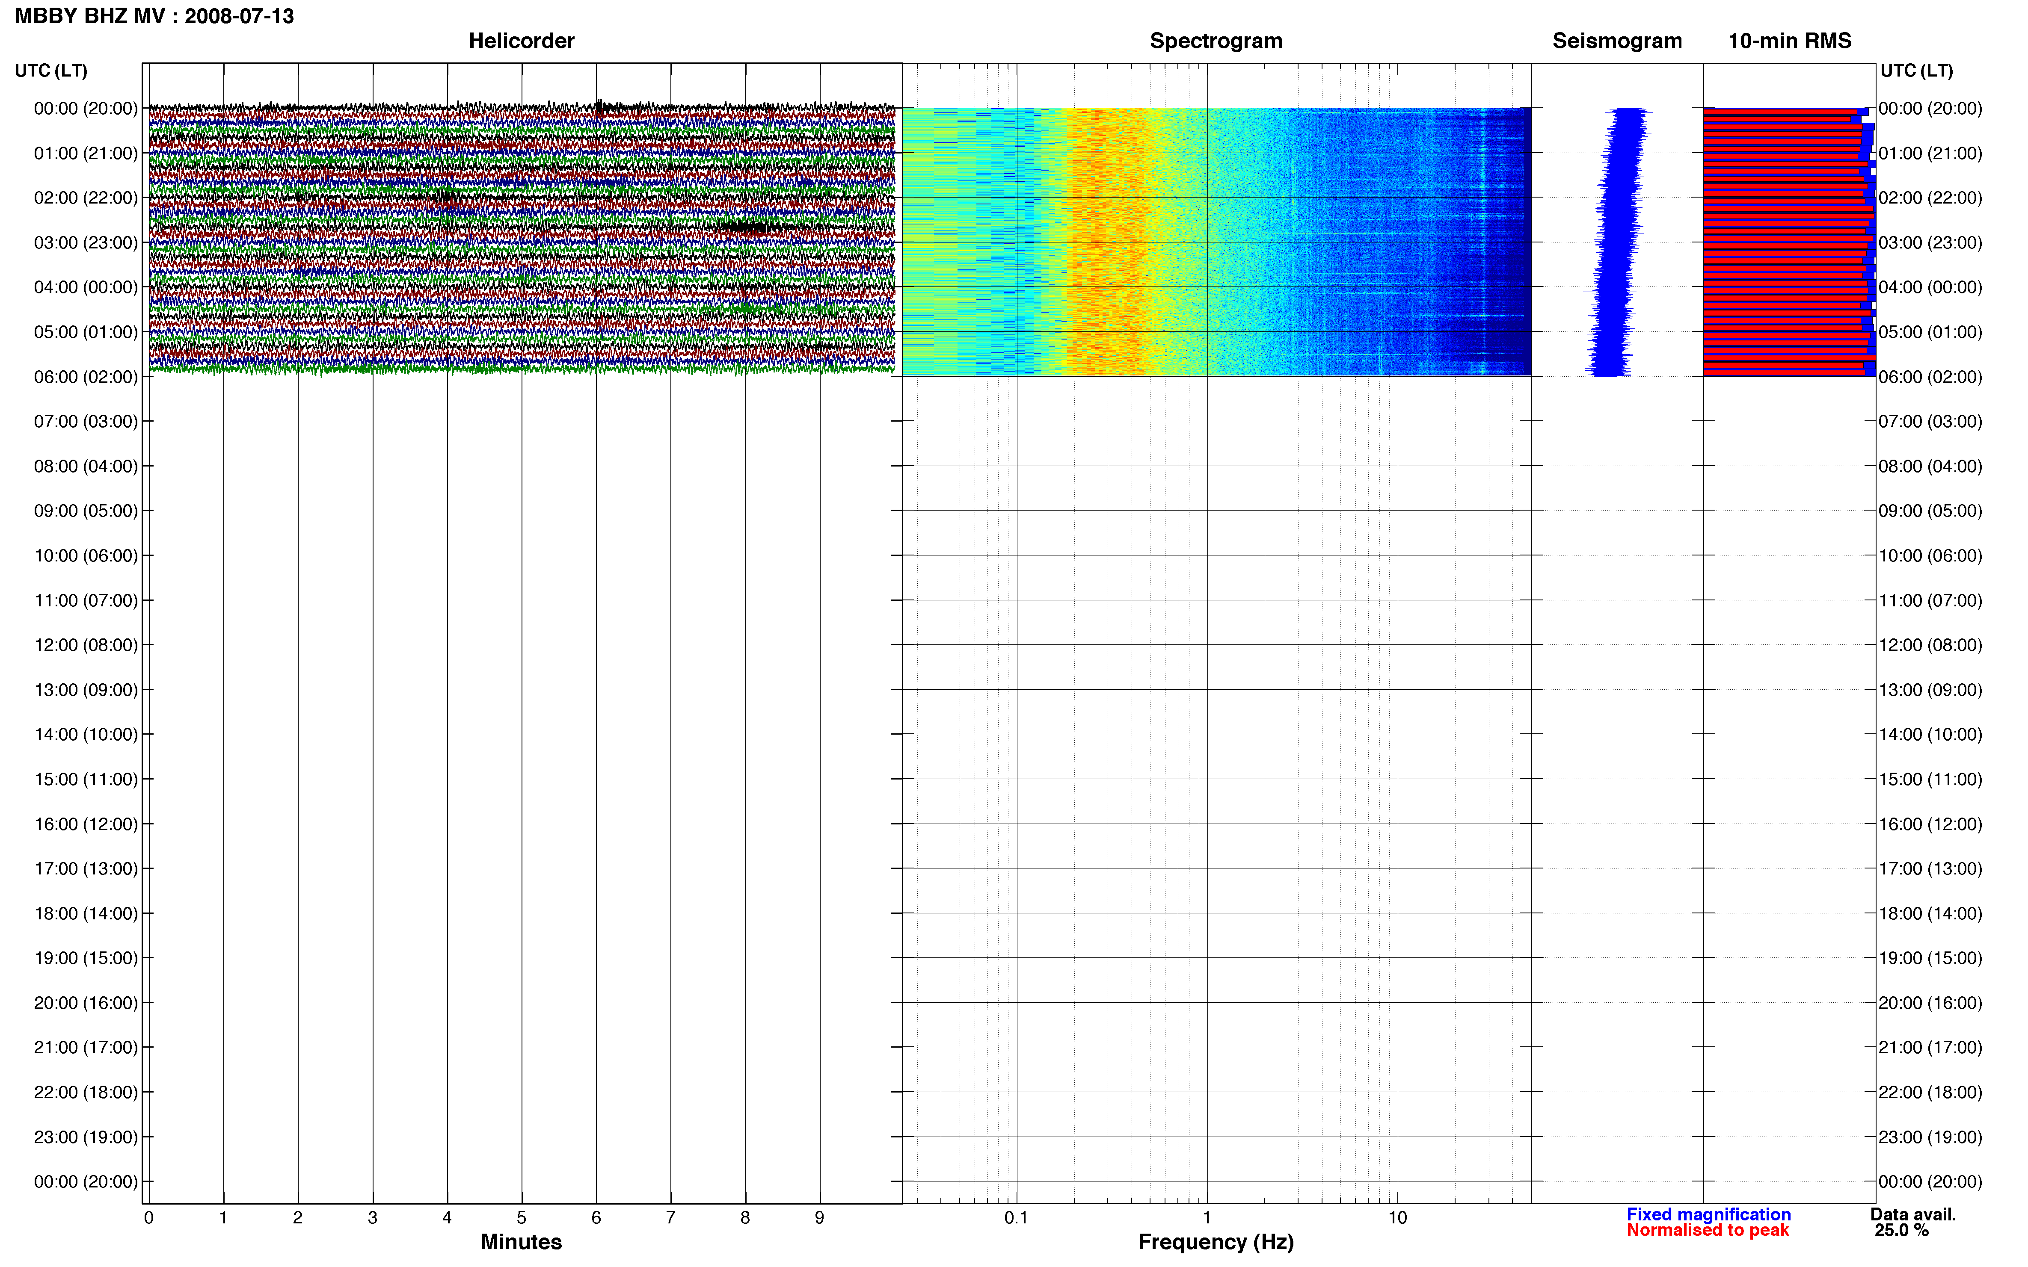Click the minute '9' tick label under the helicorder

click(x=819, y=1217)
